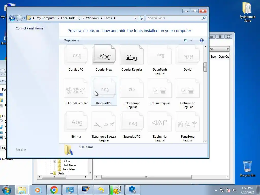The height and width of the screenshot is (195, 260).
Task: Click the volume speaker tray icon
Action: 234,190
